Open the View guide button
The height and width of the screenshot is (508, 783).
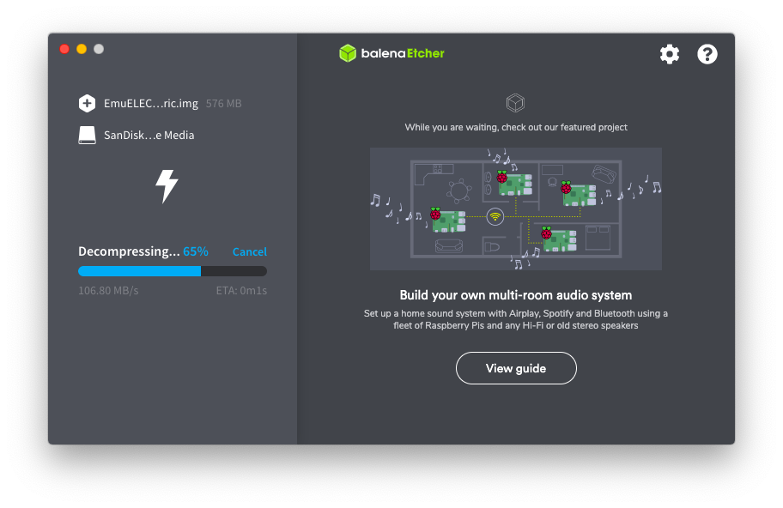click(516, 368)
